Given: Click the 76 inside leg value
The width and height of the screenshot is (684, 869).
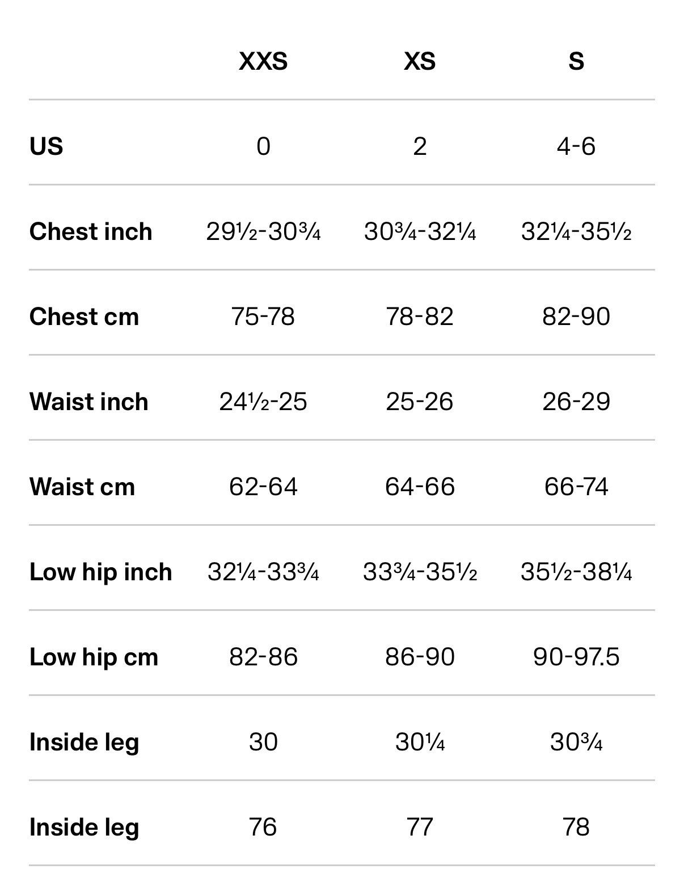Looking at the screenshot, I should (x=263, y=827).
